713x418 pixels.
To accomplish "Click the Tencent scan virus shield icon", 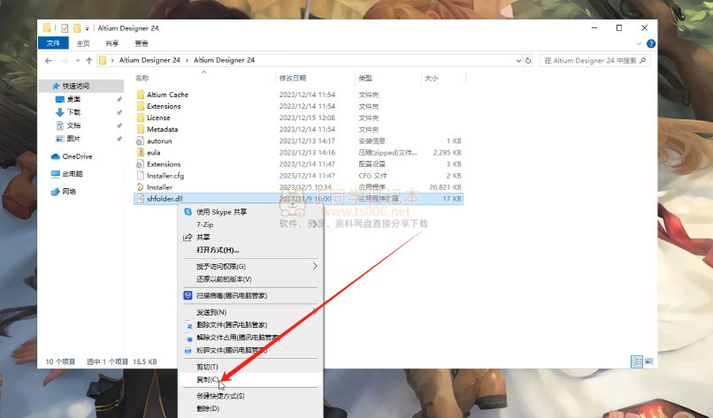I will [x=188, y=295].
